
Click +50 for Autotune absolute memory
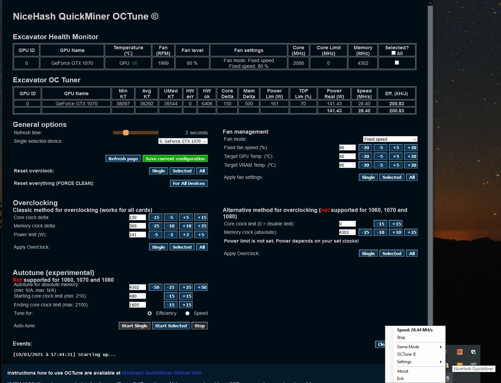(202, 287)
